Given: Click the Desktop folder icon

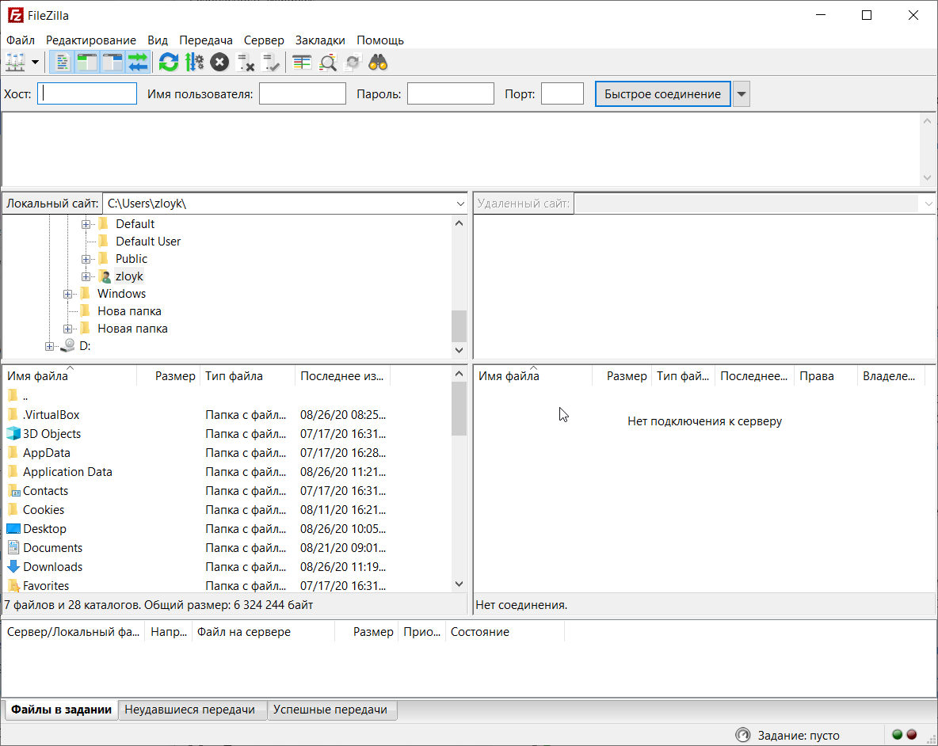Looking at the screenshot, I should (x=13, y=528).
